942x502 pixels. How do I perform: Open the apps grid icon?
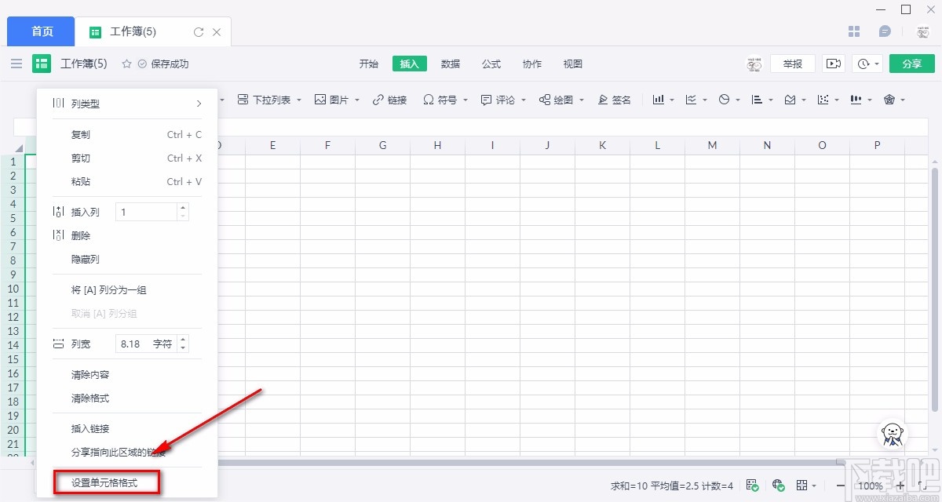point(855,31)
